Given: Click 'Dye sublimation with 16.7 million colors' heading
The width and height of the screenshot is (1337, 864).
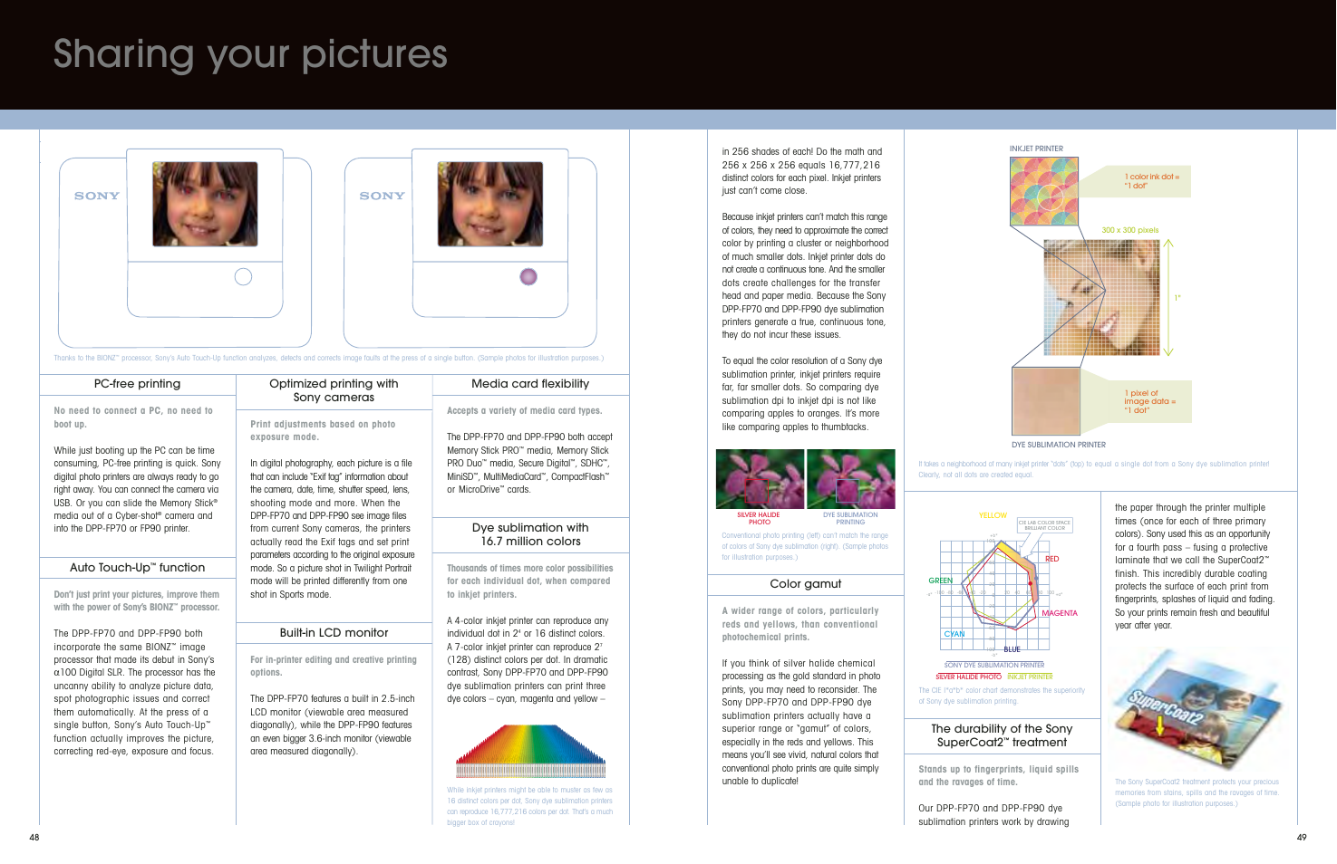Looking at the screenshot, I should click(530, 534).
